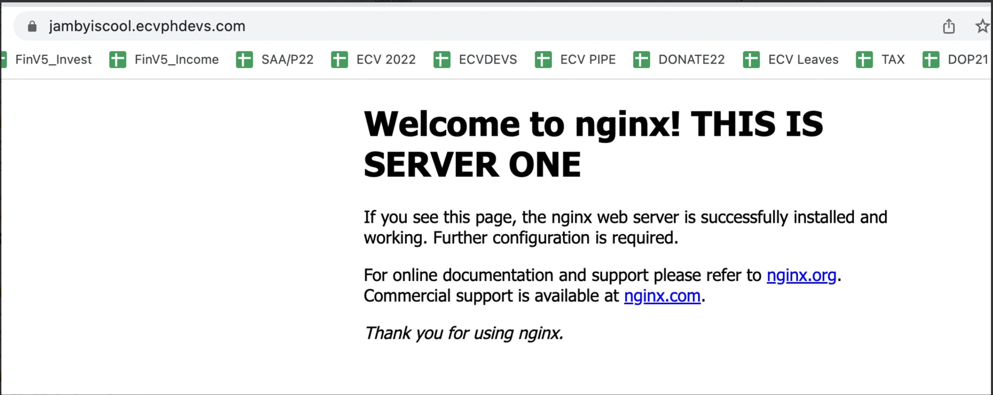
Task: Click the ECVDEVS spreadsheet icon
Action: pos(442,60)
